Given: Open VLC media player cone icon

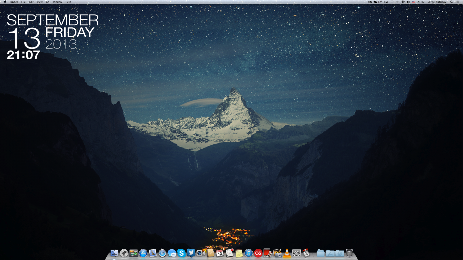Looking at the screenshot, I should point(287,253).
